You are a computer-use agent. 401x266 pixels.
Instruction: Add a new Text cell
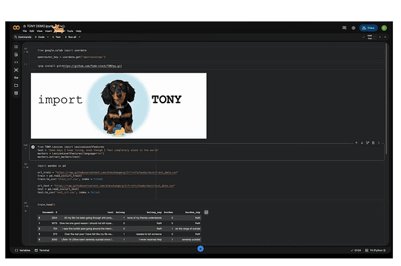click(56, 37)
